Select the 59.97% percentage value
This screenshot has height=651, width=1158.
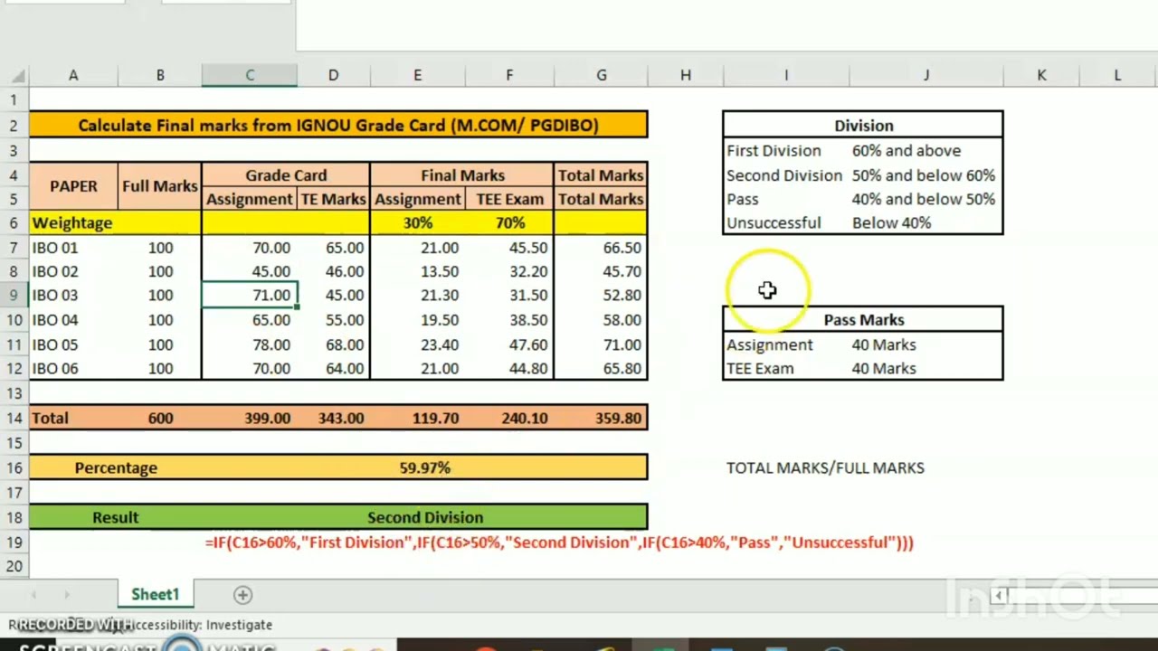[424, 468]
